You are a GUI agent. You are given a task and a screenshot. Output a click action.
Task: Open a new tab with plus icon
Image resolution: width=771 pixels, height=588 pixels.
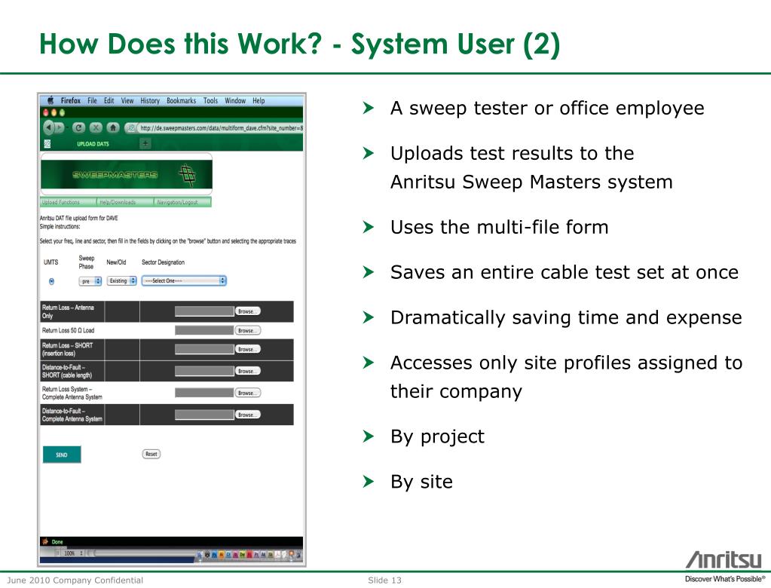[145, 143]
